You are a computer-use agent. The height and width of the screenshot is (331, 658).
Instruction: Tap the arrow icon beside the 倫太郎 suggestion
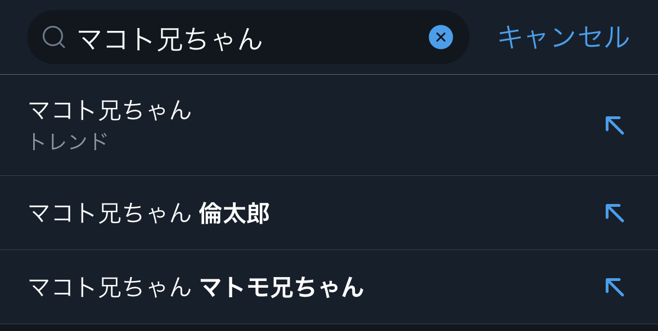pos(614,213)
